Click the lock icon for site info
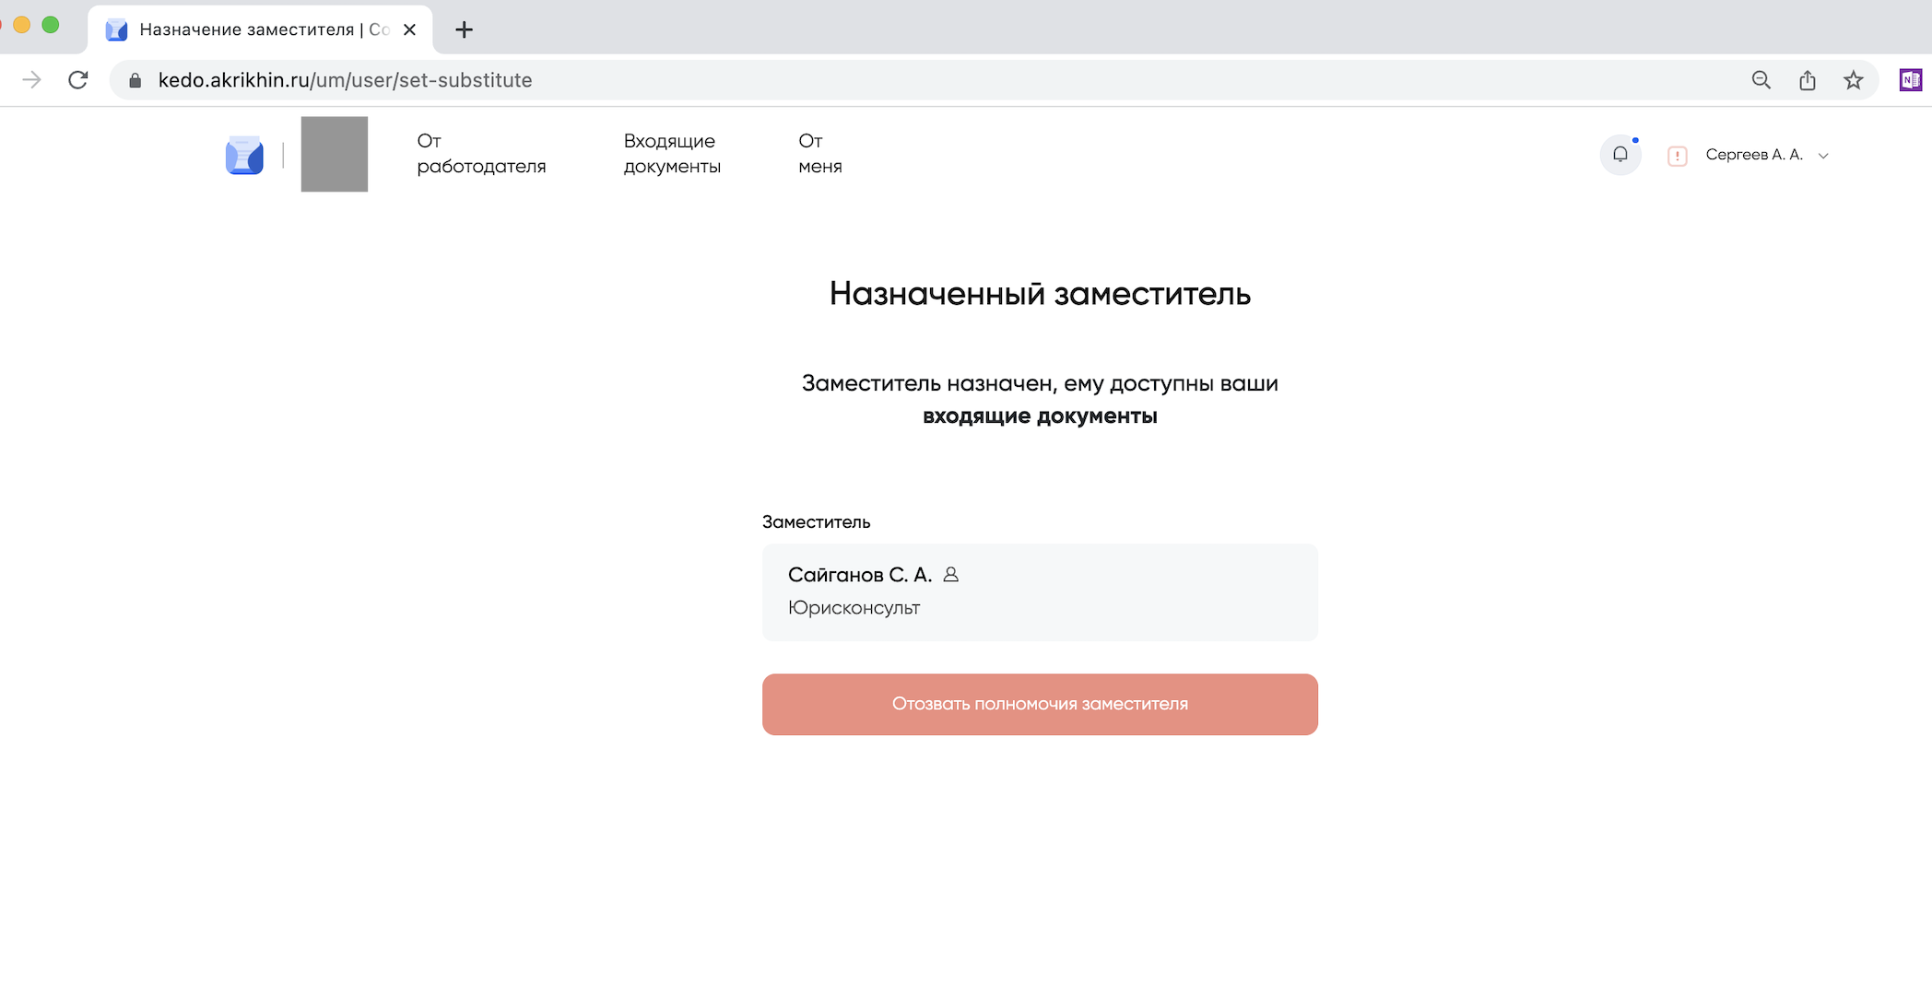 (135, 80)
